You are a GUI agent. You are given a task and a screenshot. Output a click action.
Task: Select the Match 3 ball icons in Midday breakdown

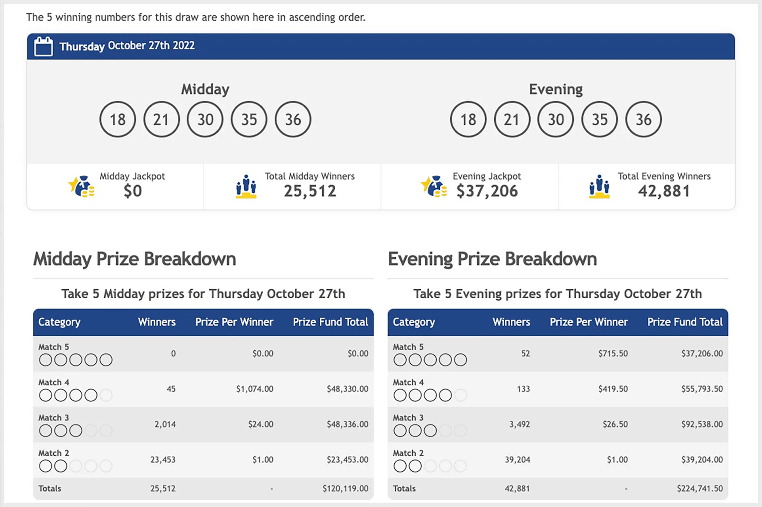click(x=75, y=430)
